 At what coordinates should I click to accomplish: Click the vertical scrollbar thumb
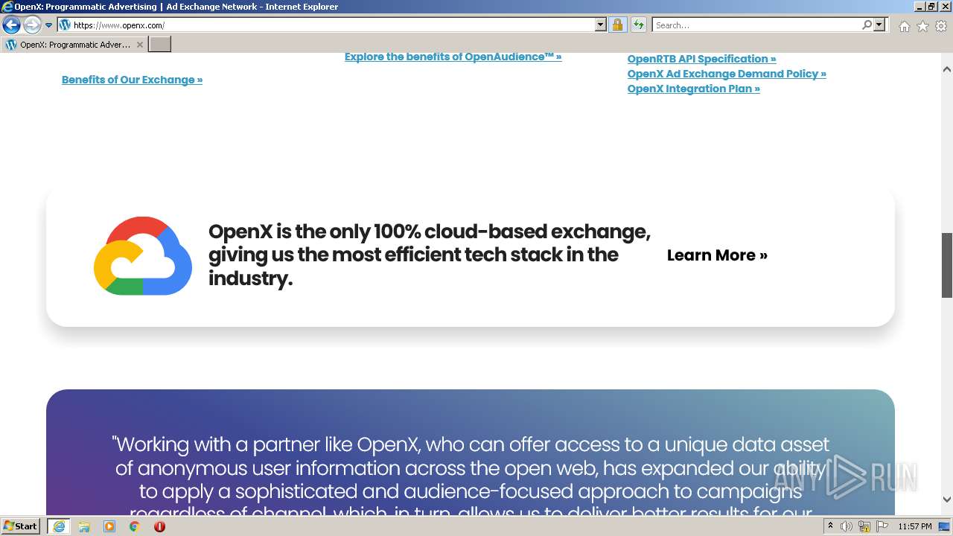(947, 265)
